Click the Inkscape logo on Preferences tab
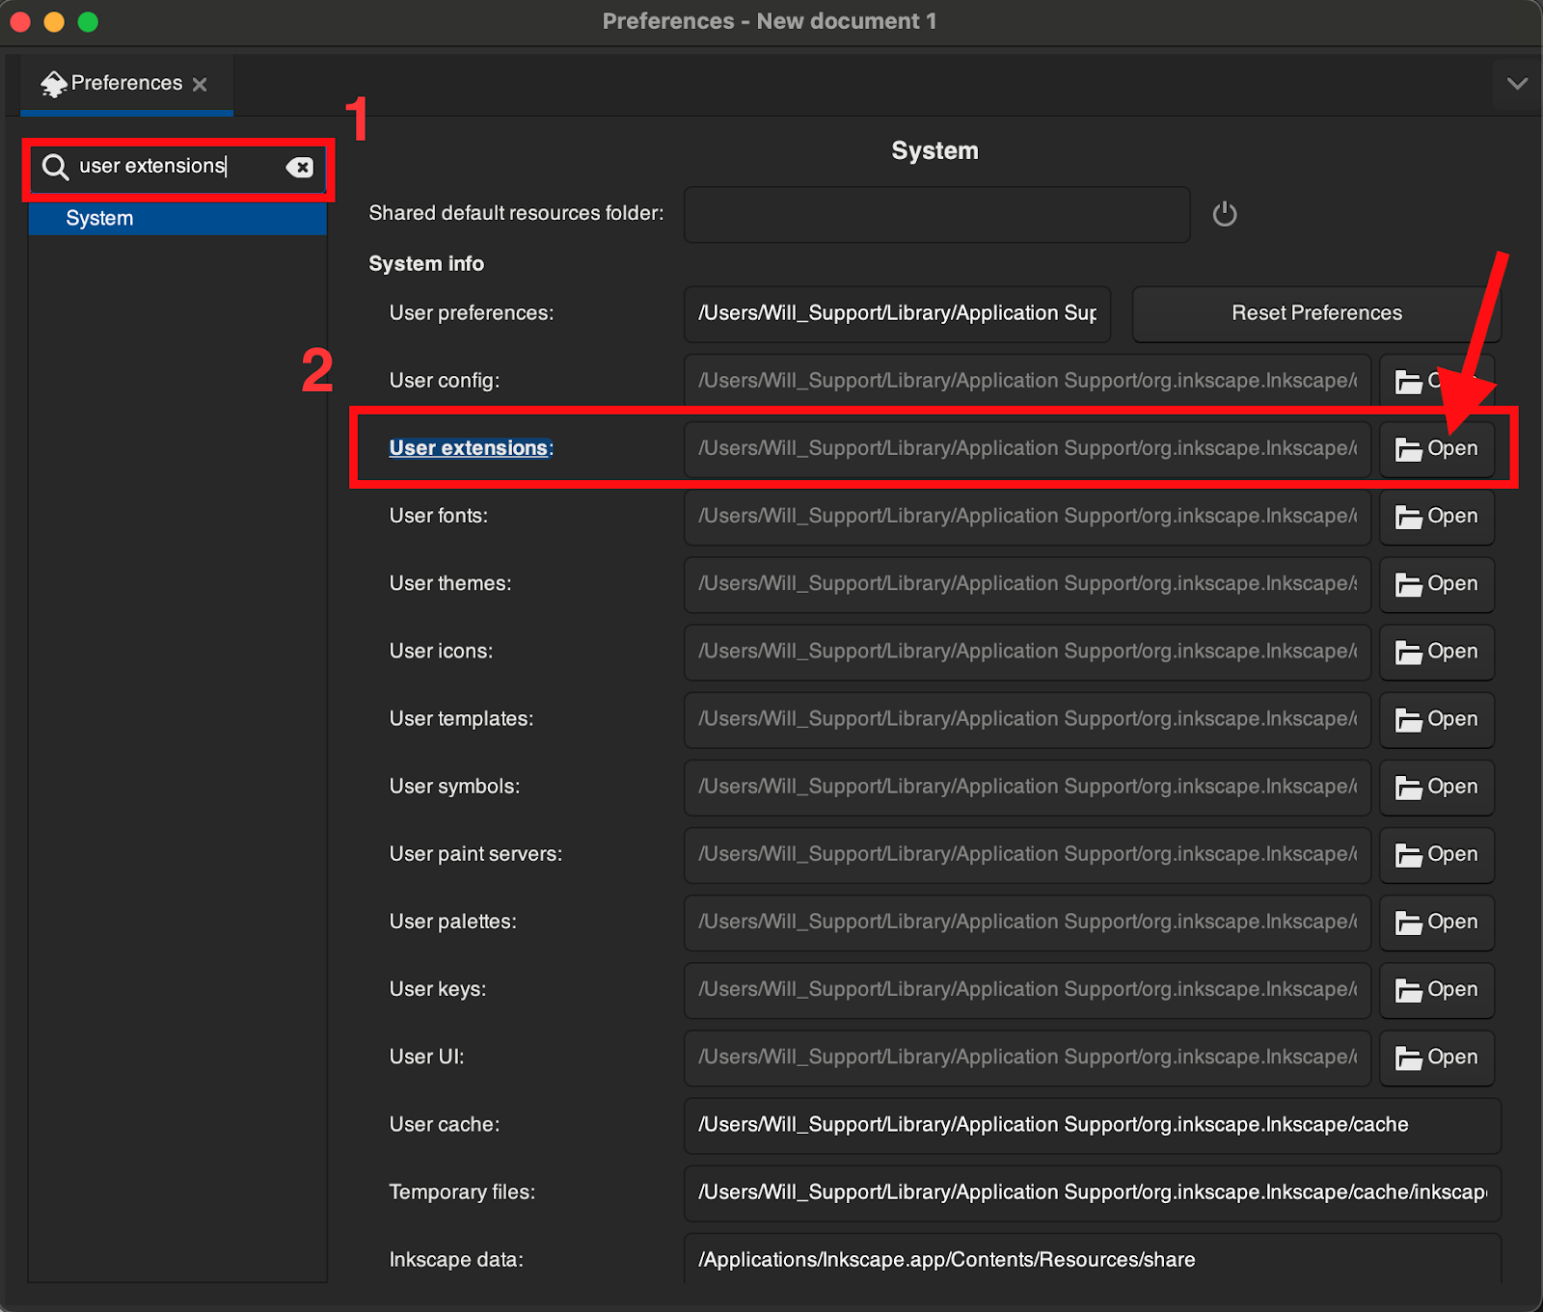 [x=54, y=84]
